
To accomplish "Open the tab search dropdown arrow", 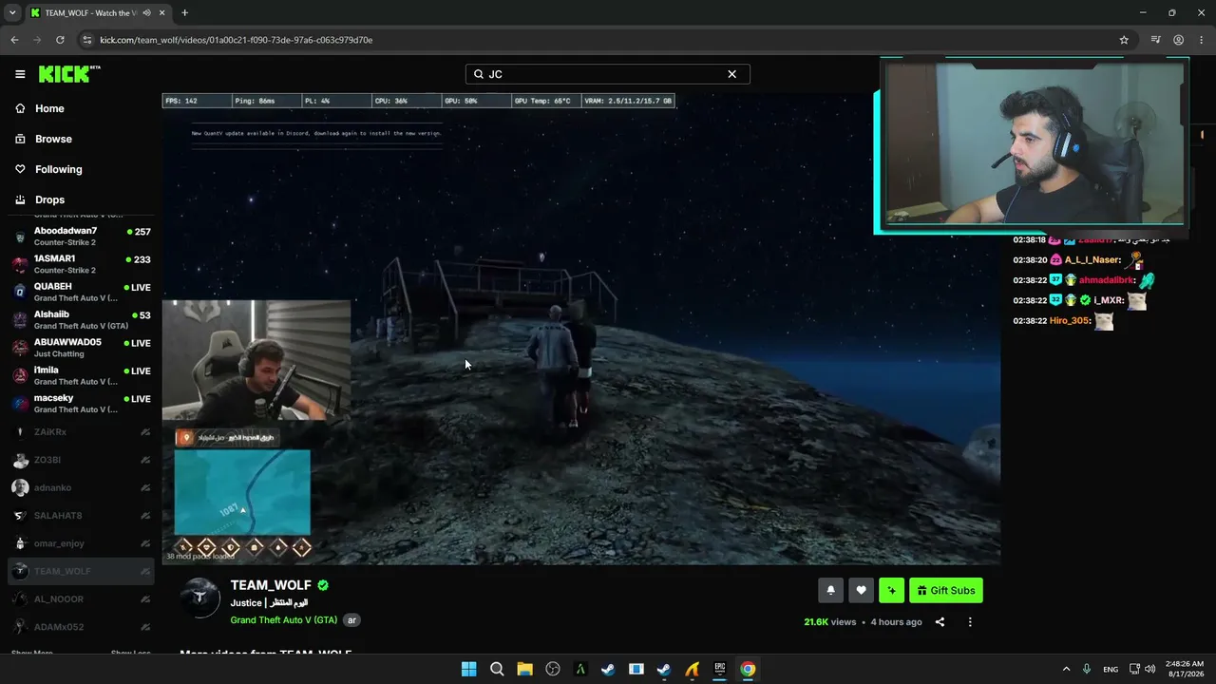I will [x=12, y=12].
